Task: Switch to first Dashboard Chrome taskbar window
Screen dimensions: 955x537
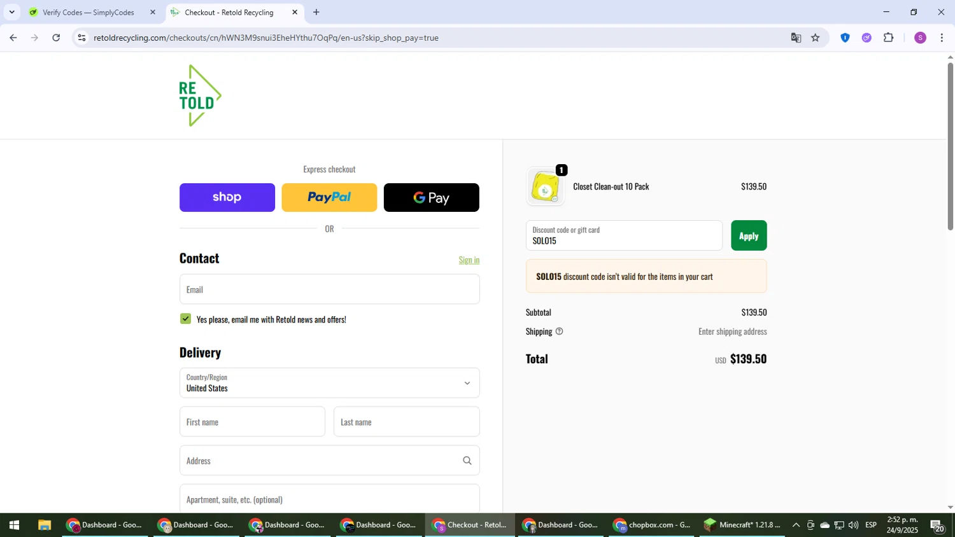Action: point(105,525)
